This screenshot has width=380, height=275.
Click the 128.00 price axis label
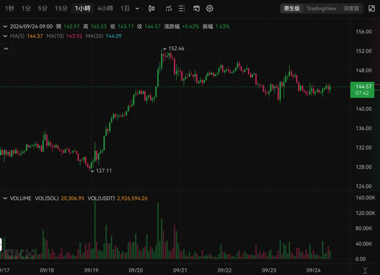point(364,167)
